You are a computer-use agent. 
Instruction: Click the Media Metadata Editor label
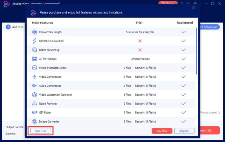[x=53, y=68]
